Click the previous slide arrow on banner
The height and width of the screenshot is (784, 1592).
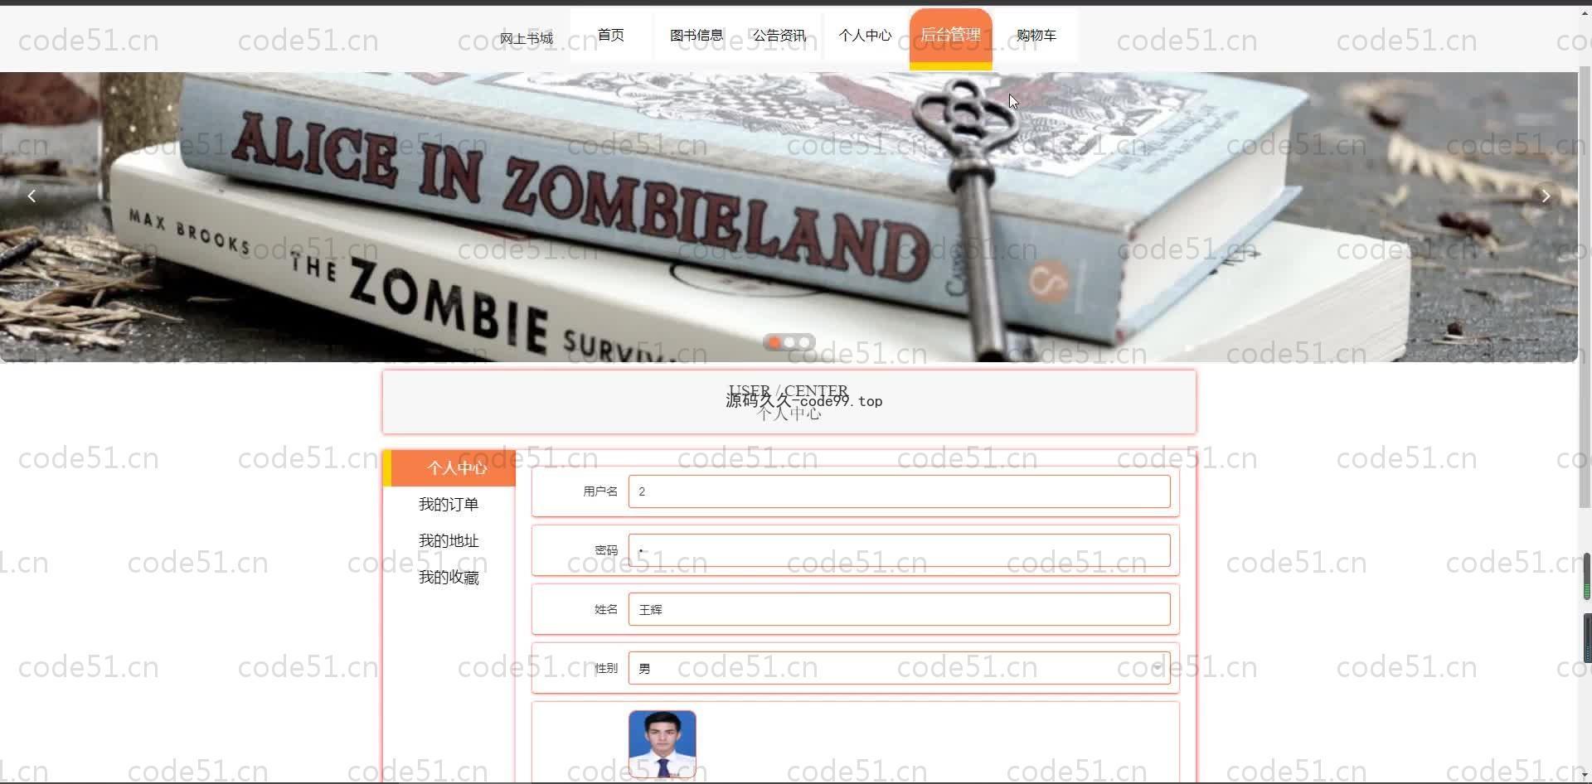(32, 196)
